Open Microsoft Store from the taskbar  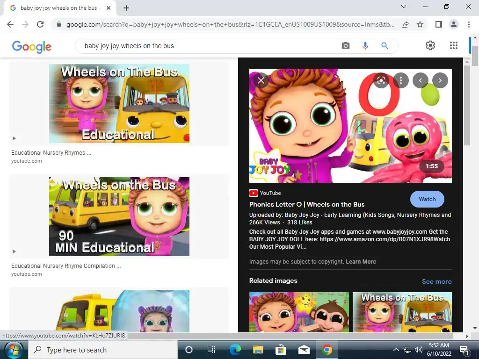point(281,350)
